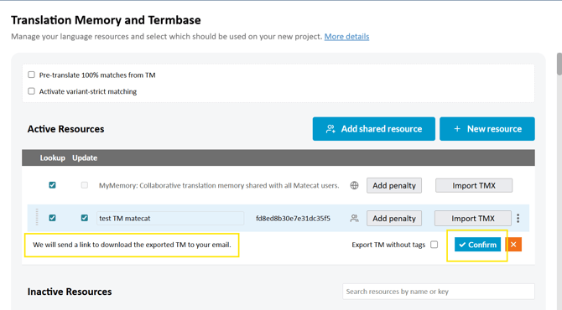Uncheck Lookup for the MyMemory resource
The image size is (562, 310).
[x=52, y=185]
